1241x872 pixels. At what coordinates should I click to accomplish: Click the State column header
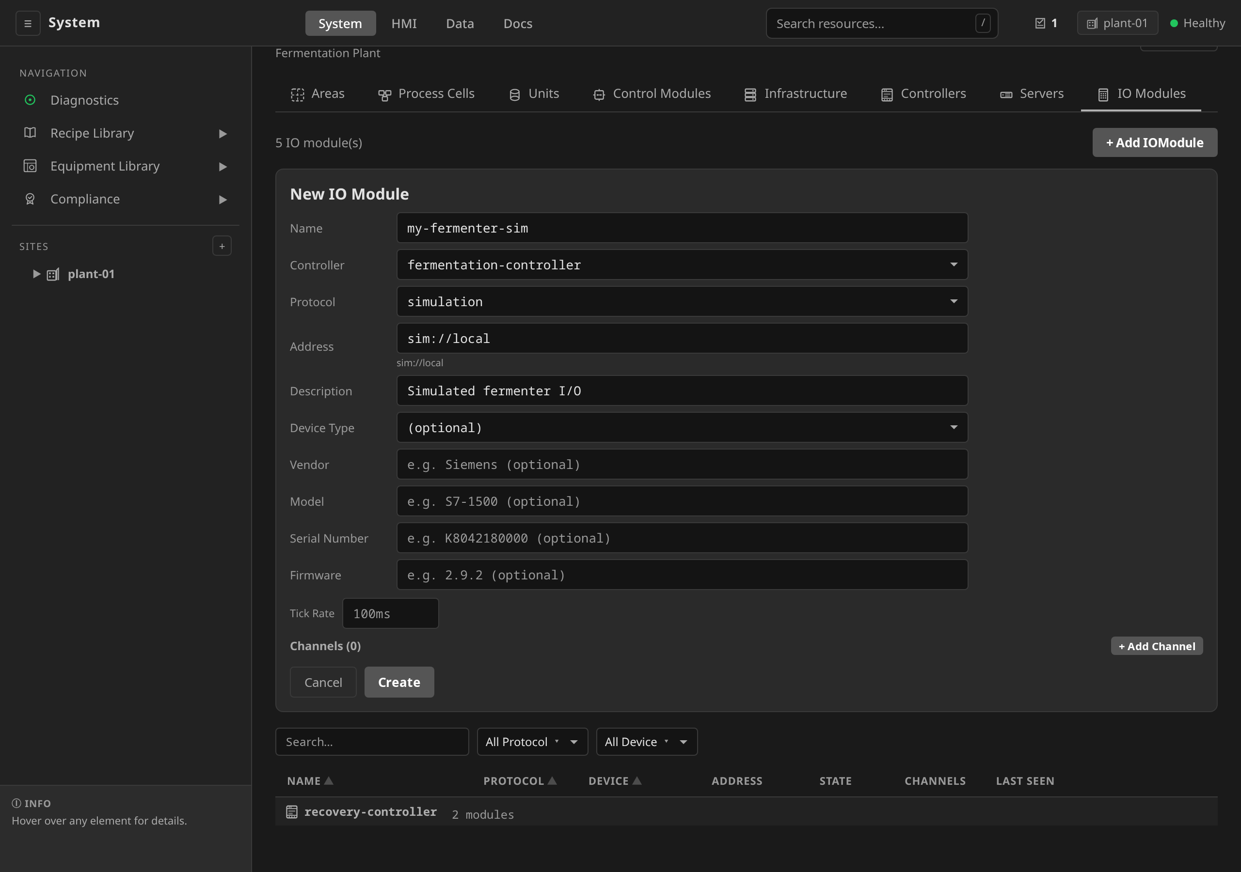tap(835, 781)
